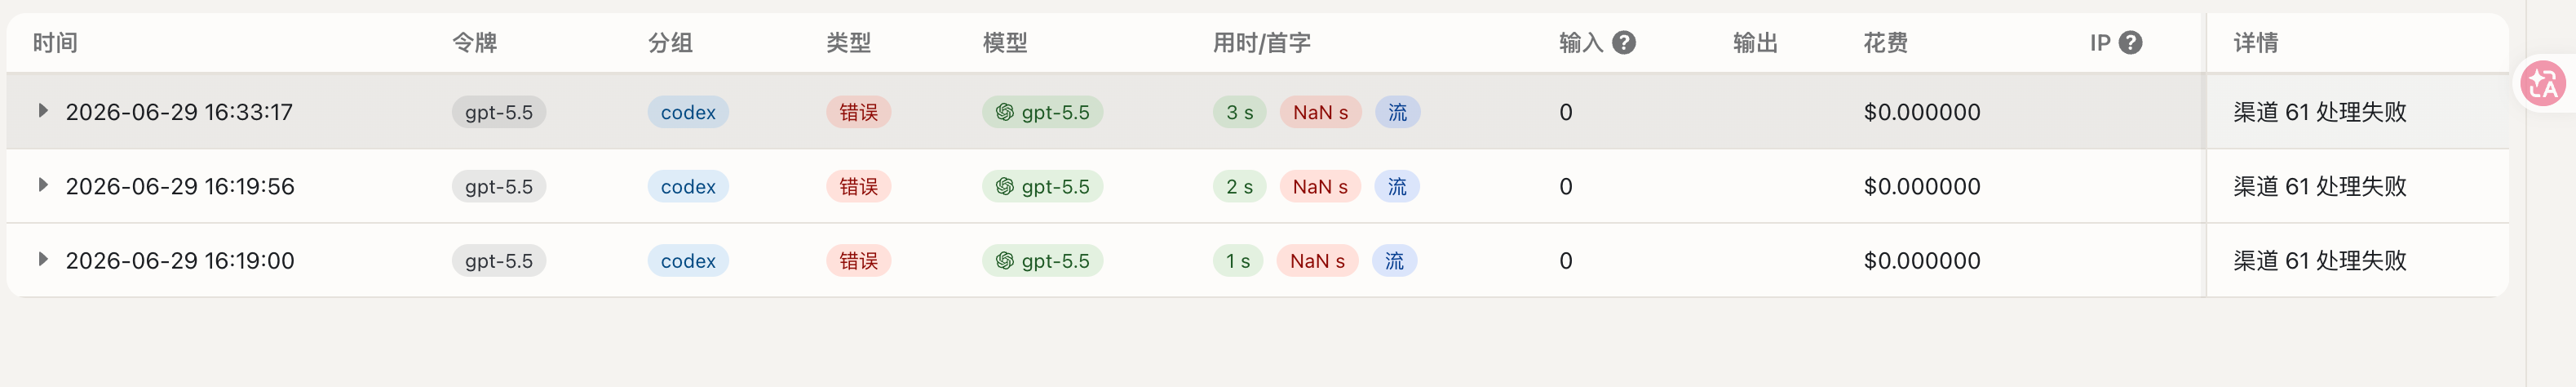Viewport: 2576px width, 387px height.
Task: Click the 3 s duration tag
Action: [x=1239, y=112]
